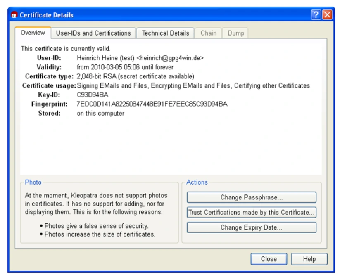Click the certificate usage text "Signing EMails and Files"

[x=113, y=85]
